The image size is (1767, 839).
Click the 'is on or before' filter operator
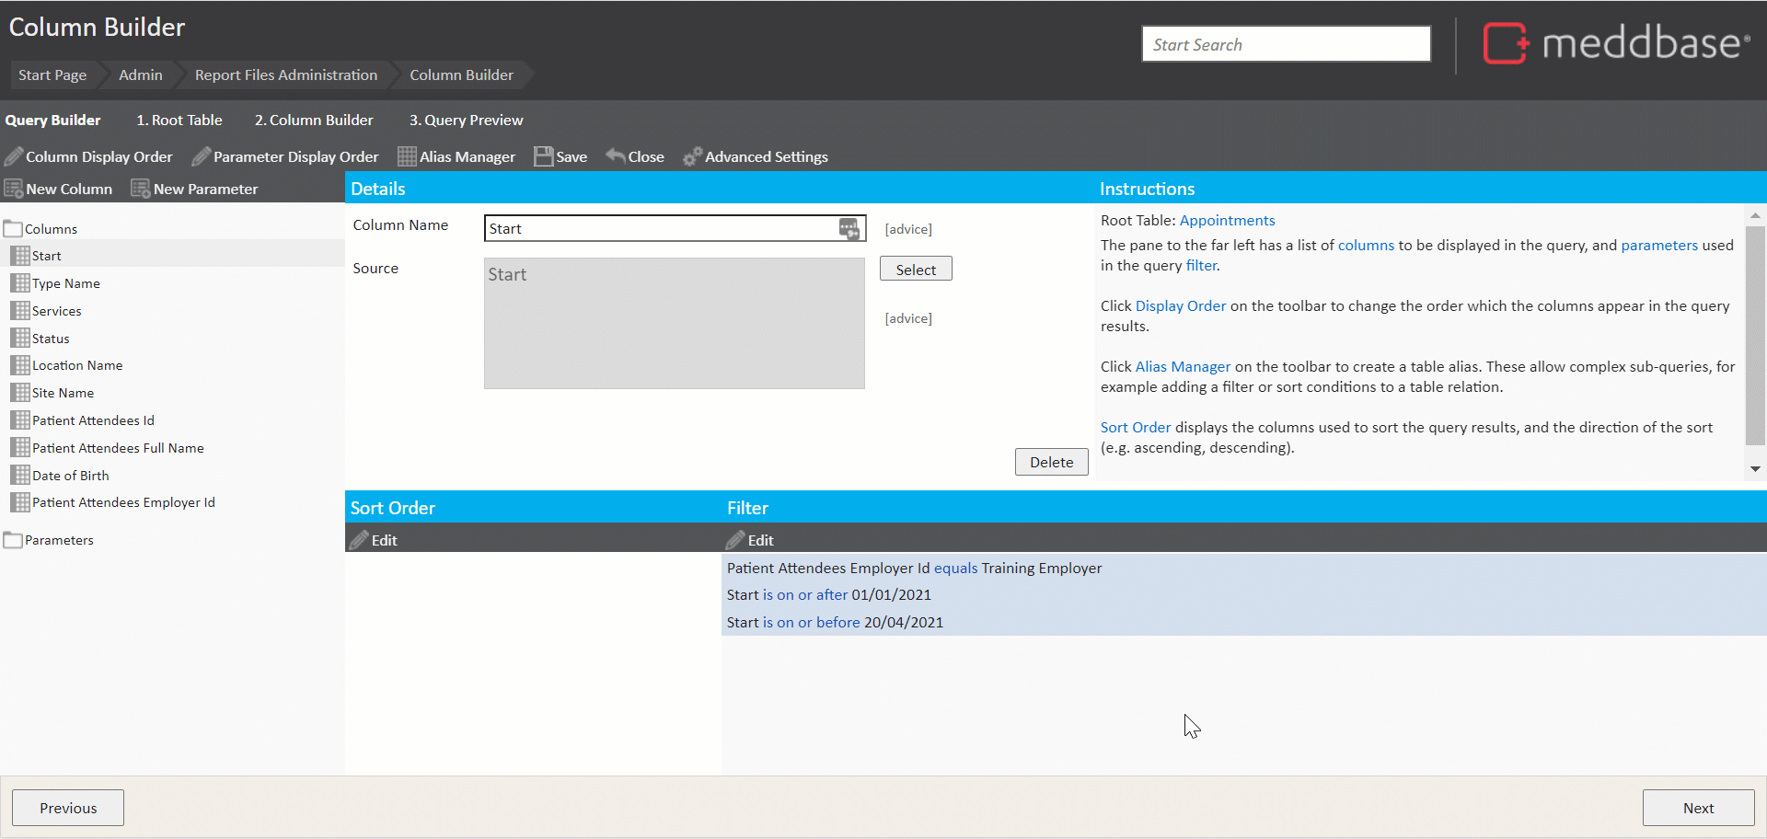point(811,622)
